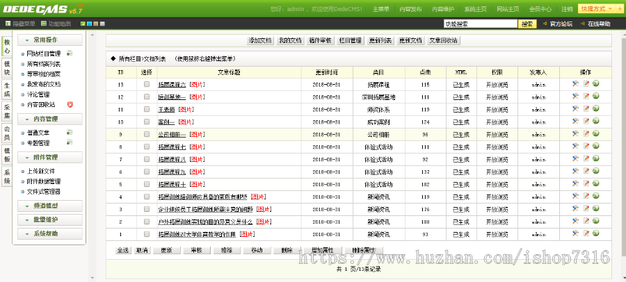Click the green preview globe for 案例一 row
The image size is (626, 282).
pyautogui.click(x=596, y=121)
